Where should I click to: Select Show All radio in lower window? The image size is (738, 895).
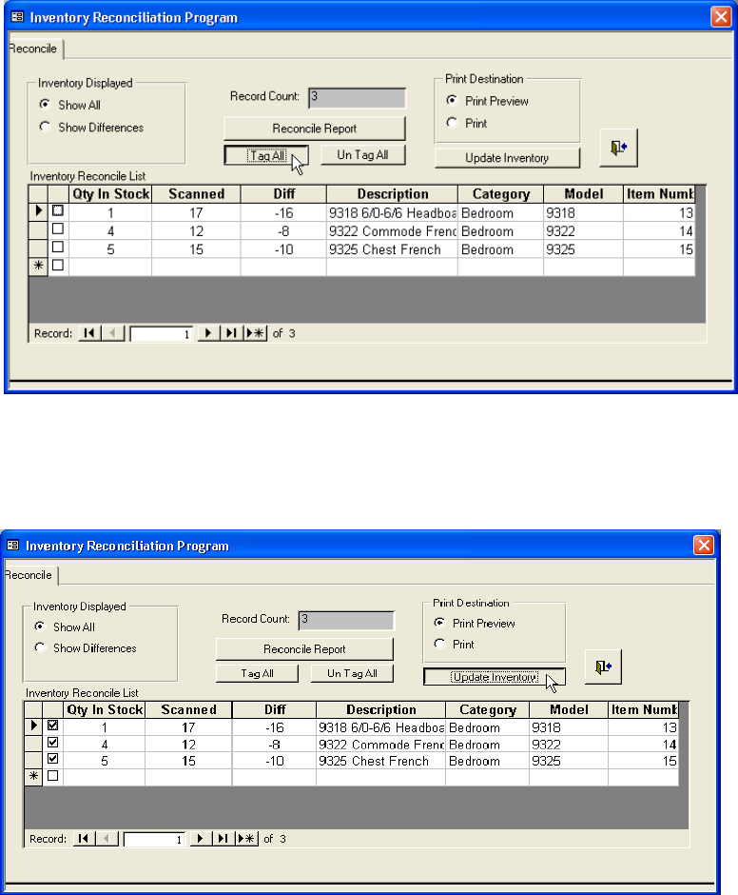pyautogui.click(x=40, y=626)
